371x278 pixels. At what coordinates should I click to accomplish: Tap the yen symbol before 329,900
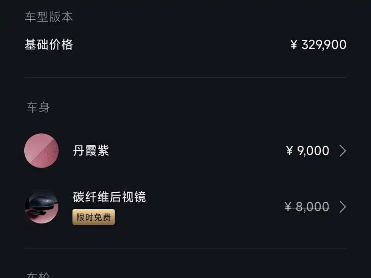tap(294, 45)
